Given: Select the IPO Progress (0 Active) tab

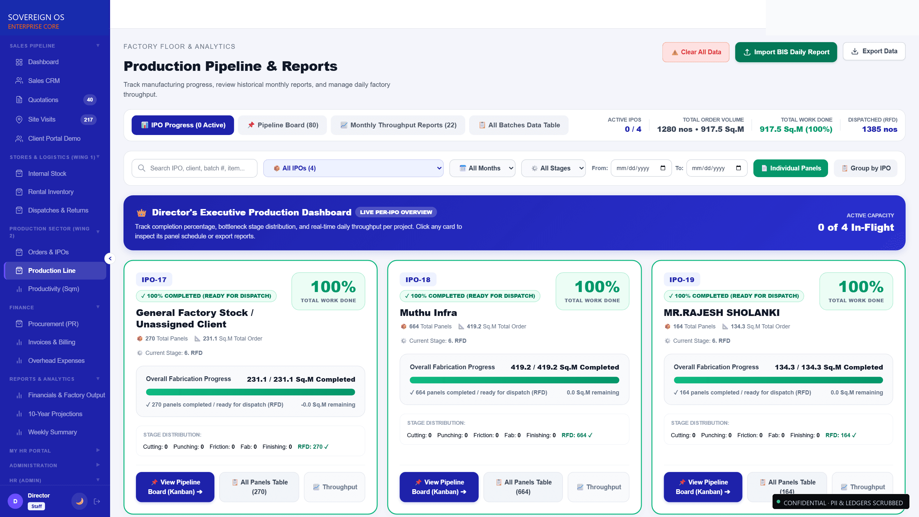Looking at the screenshot, I should [183, 125].
